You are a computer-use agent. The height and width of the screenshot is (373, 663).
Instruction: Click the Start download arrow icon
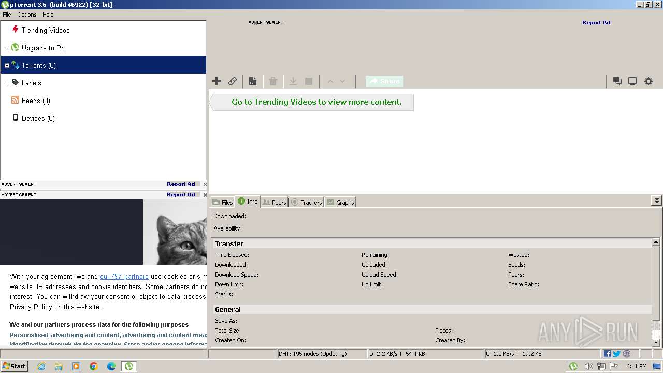(x=293, y=81)
